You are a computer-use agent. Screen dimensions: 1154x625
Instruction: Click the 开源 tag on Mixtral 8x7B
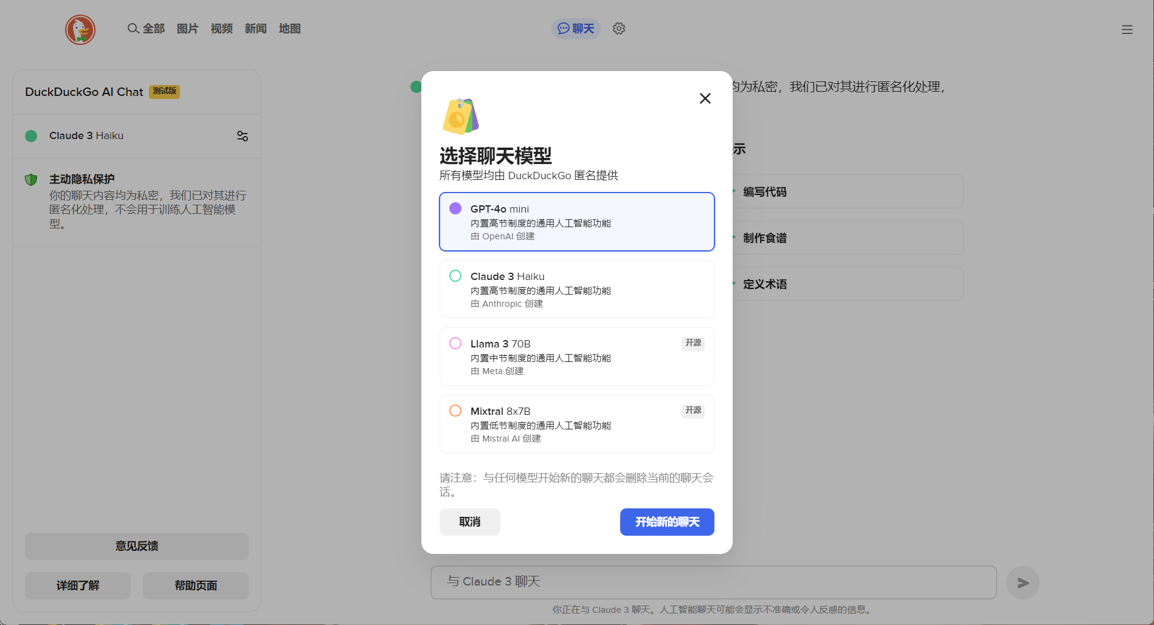(693, 411)
